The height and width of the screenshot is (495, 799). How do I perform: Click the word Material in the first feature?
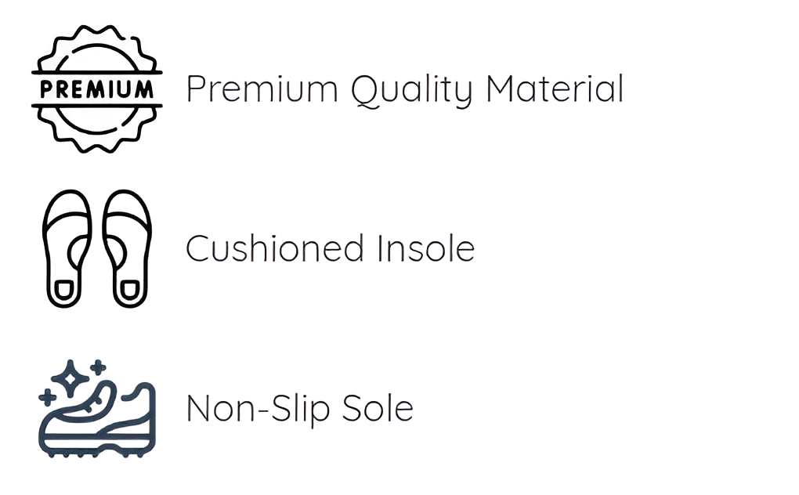[555, 89]
